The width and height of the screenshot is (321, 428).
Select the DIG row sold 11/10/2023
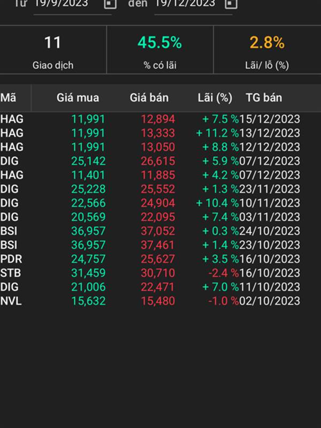click(x=160, y=287)
